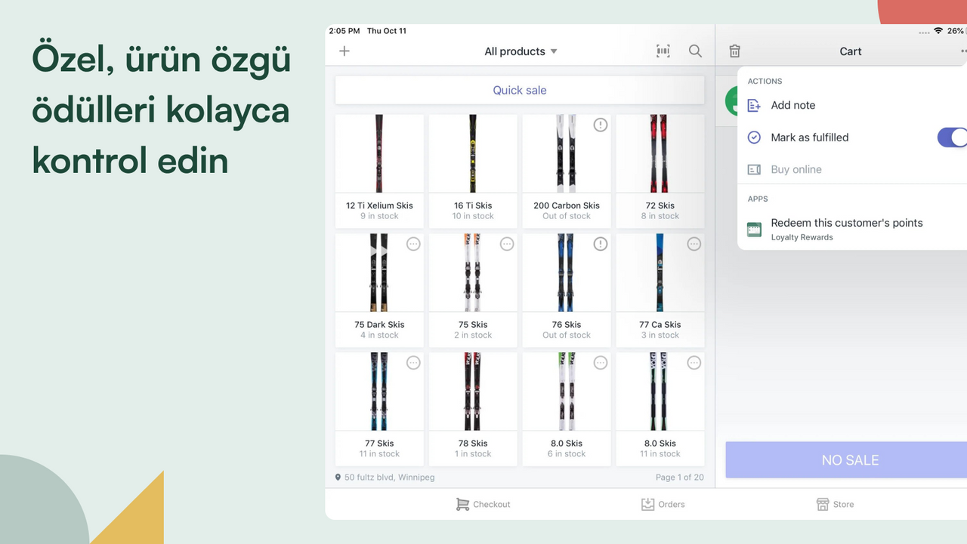Open product search magnifier icon
Image resolution: width=967 pixels, height=544 pixels.
(x=695, y=51)
